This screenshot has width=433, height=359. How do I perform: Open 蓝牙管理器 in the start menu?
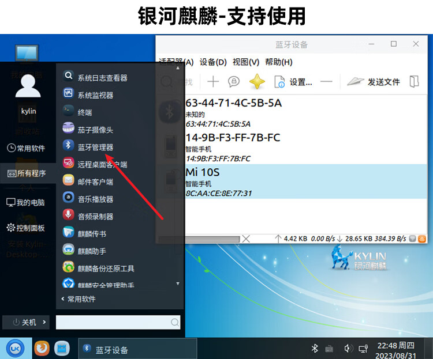(88, 147)
